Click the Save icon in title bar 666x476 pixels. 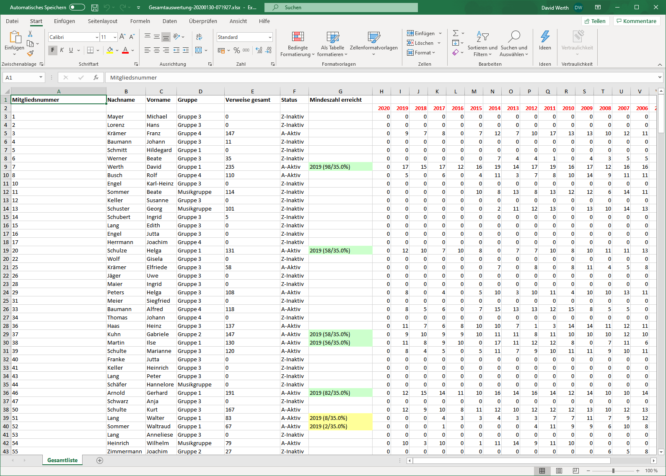click(95, 8)
